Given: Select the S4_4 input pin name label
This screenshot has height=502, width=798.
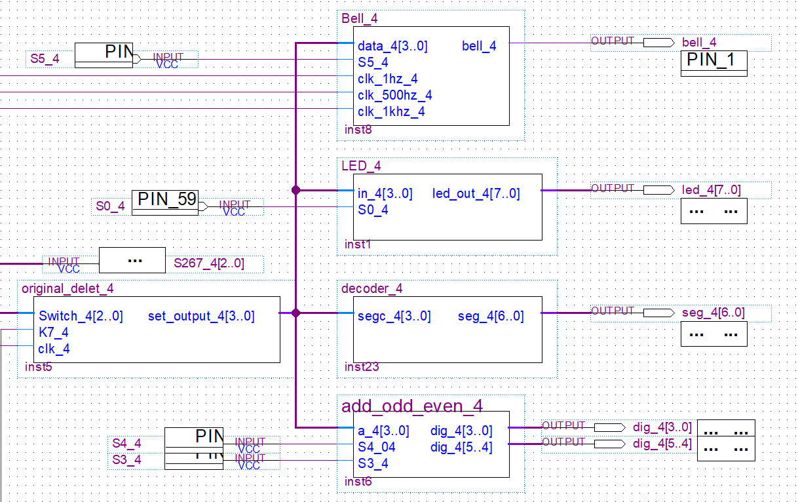Looking at the screenshot, I should 126,444.
